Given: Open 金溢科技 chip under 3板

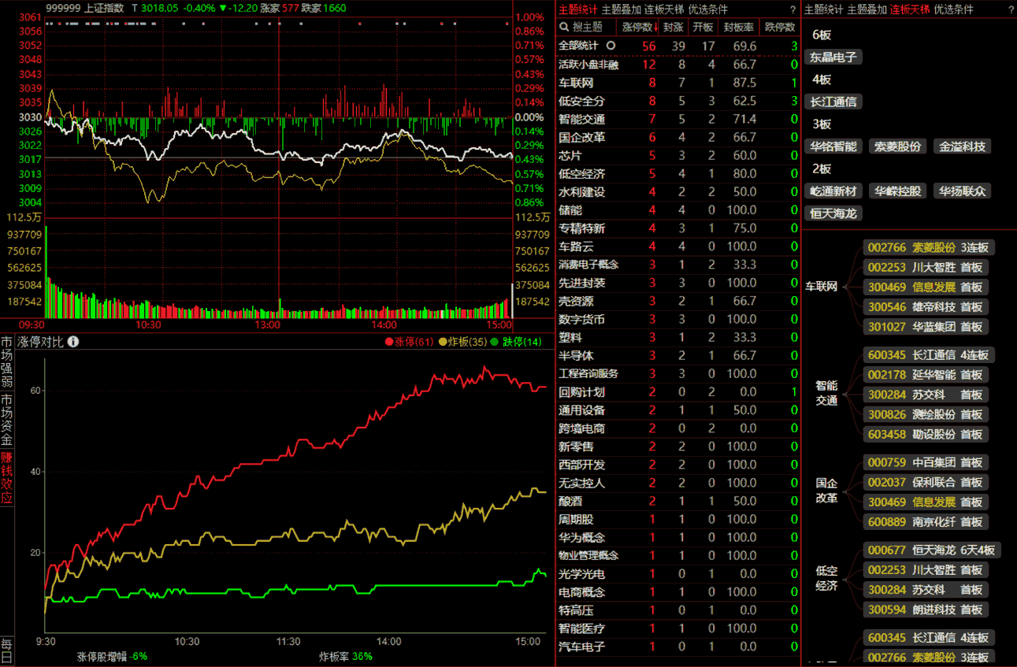Looking at the screenshot, I should (962, 146).
